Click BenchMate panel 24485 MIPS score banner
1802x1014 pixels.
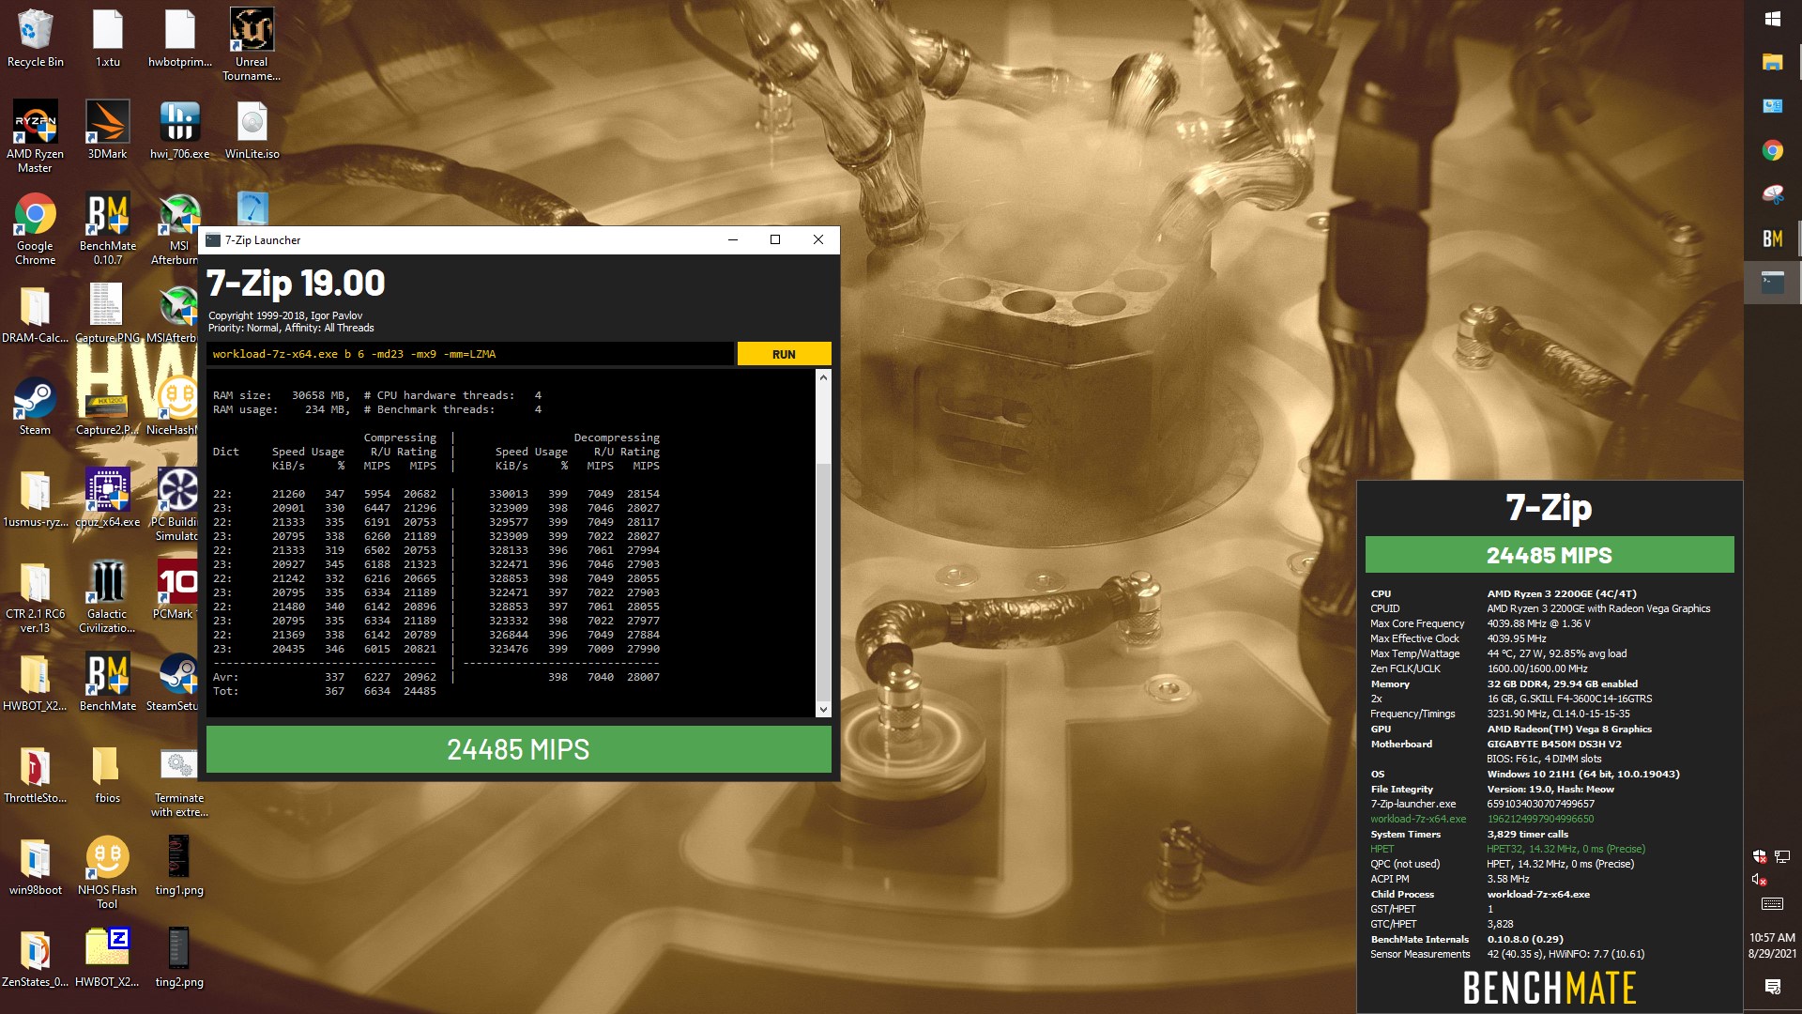1549,555
